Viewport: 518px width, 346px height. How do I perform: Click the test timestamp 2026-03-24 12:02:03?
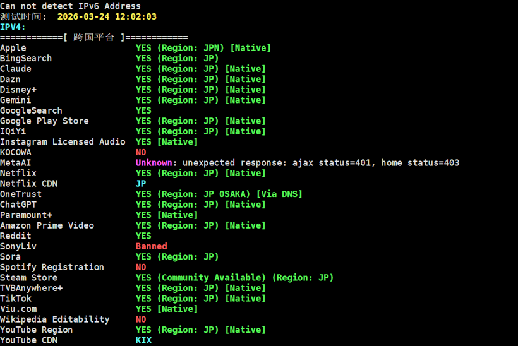point(107,17)
